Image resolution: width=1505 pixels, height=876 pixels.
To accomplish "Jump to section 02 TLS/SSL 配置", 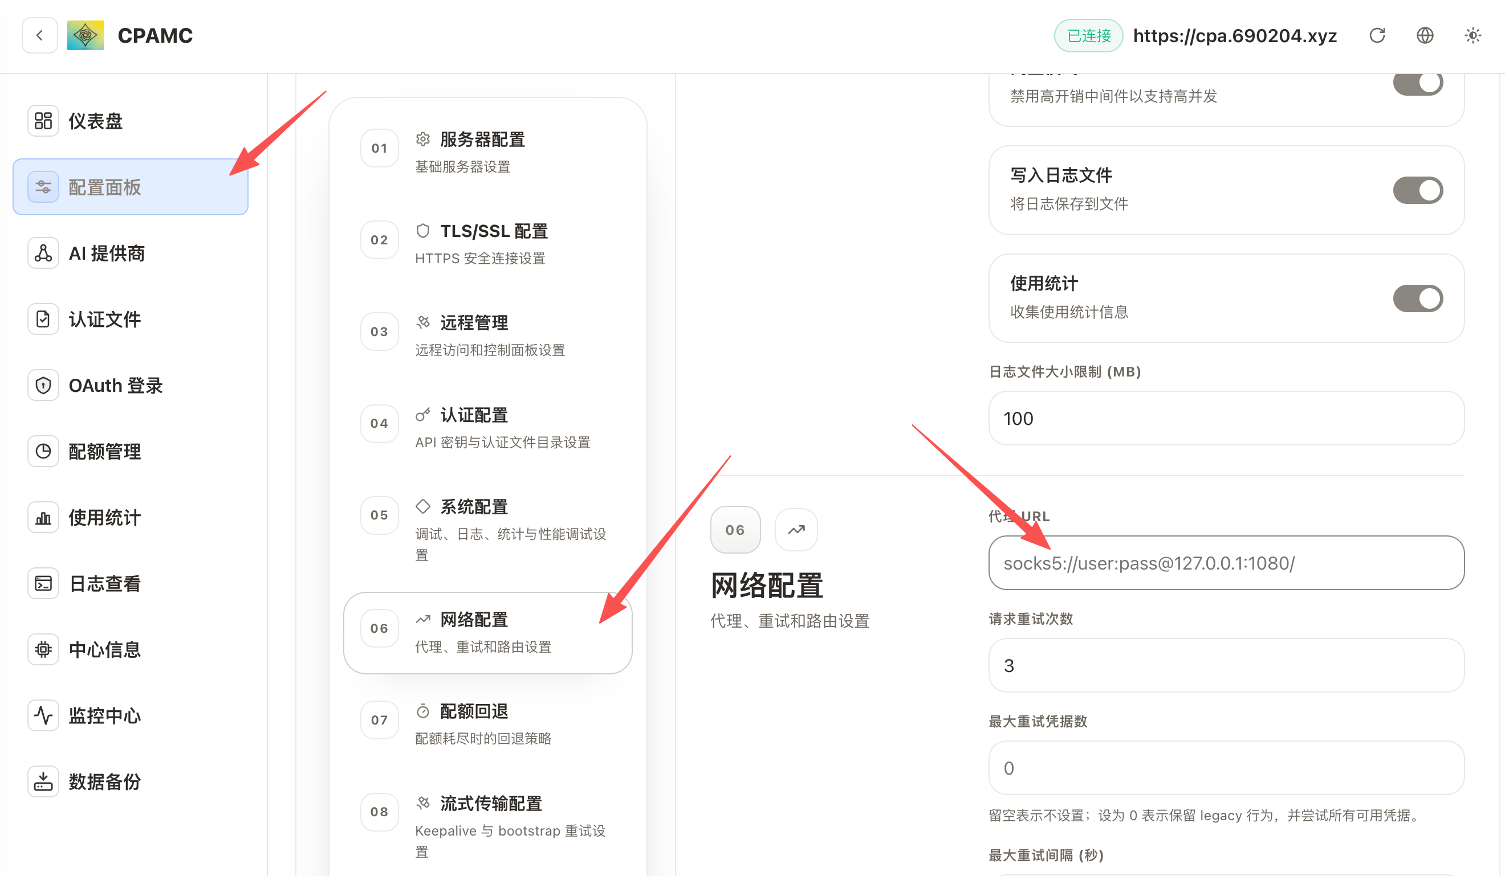I will point(488,244).
